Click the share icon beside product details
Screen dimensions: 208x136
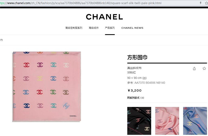(x=194, y=69)
